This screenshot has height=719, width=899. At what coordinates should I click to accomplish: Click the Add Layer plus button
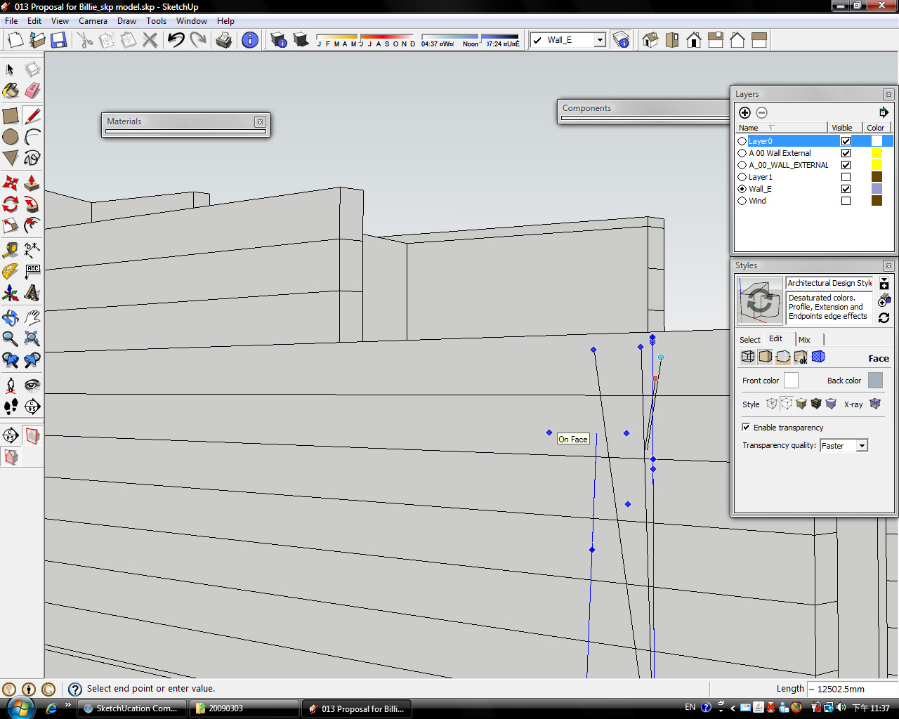pyautogui.click(x=745, y=112)
